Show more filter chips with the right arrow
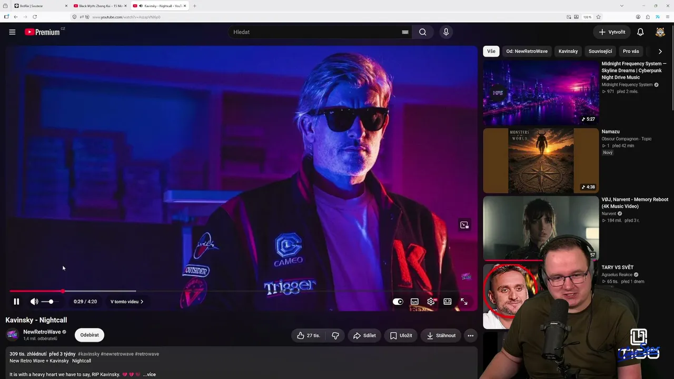Image resolution: width=674 pixels, height=379 pixels. [x=660, y=52]
